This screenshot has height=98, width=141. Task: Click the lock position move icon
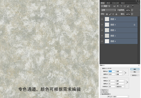(113, 14)
